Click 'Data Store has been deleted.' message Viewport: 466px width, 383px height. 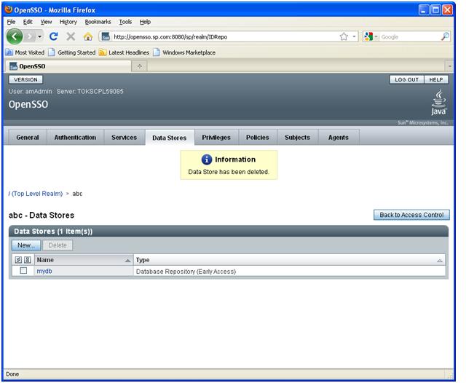[229, 172]
